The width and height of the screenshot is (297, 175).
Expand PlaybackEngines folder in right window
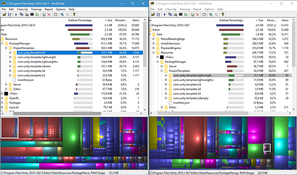(153, 48)
